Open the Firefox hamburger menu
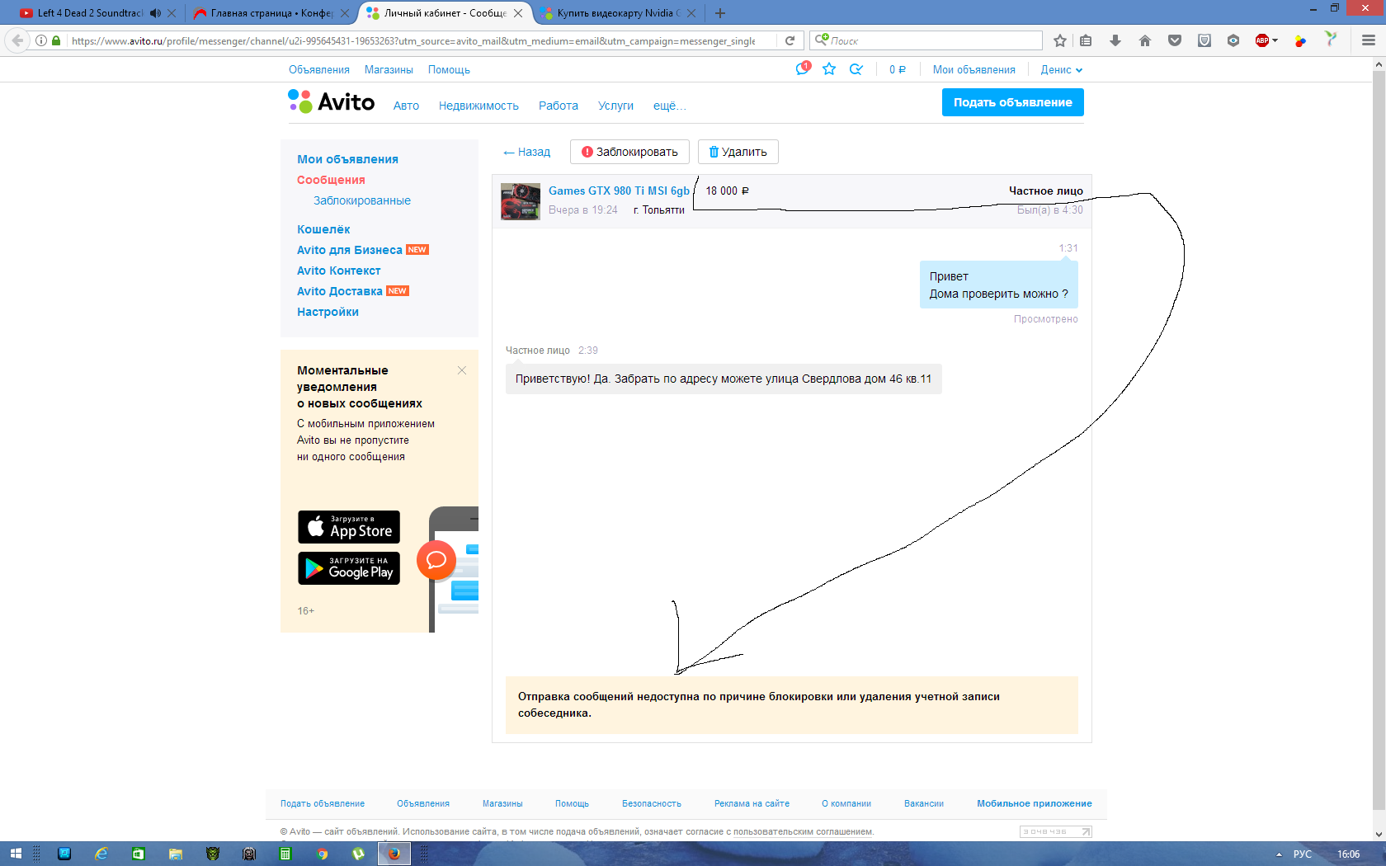 click(x=1369, y=40)
